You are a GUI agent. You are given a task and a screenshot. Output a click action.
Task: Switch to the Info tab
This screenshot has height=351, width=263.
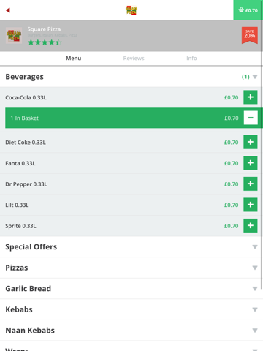191,58
